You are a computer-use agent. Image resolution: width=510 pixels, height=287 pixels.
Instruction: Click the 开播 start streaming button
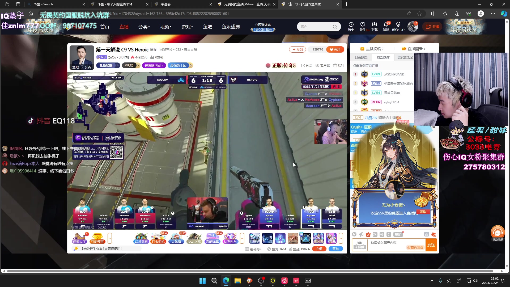click(x=432, y=27)
